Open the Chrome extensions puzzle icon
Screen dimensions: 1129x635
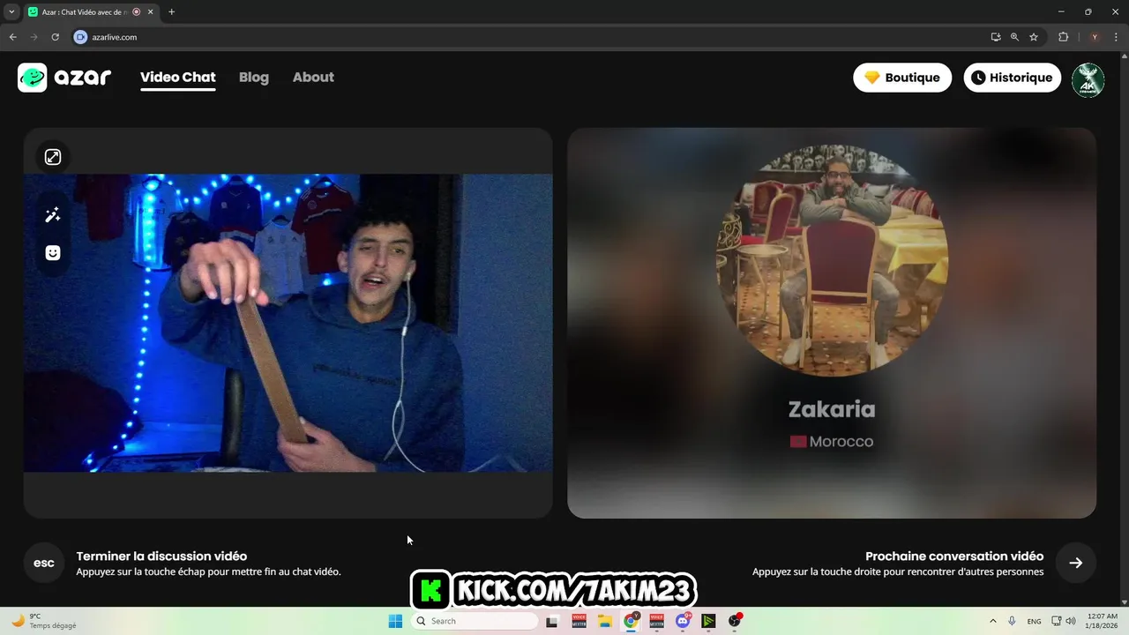(x=1063, y=37)
